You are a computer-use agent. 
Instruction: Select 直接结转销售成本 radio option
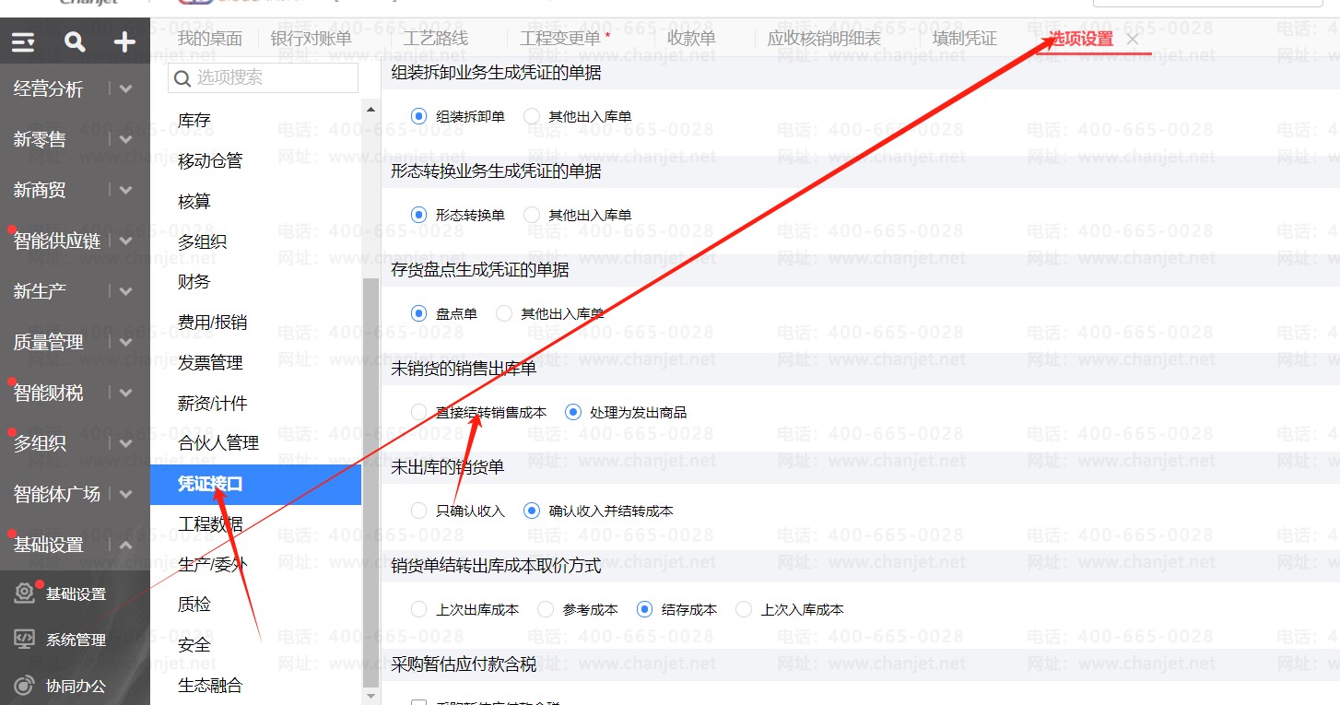419,412
